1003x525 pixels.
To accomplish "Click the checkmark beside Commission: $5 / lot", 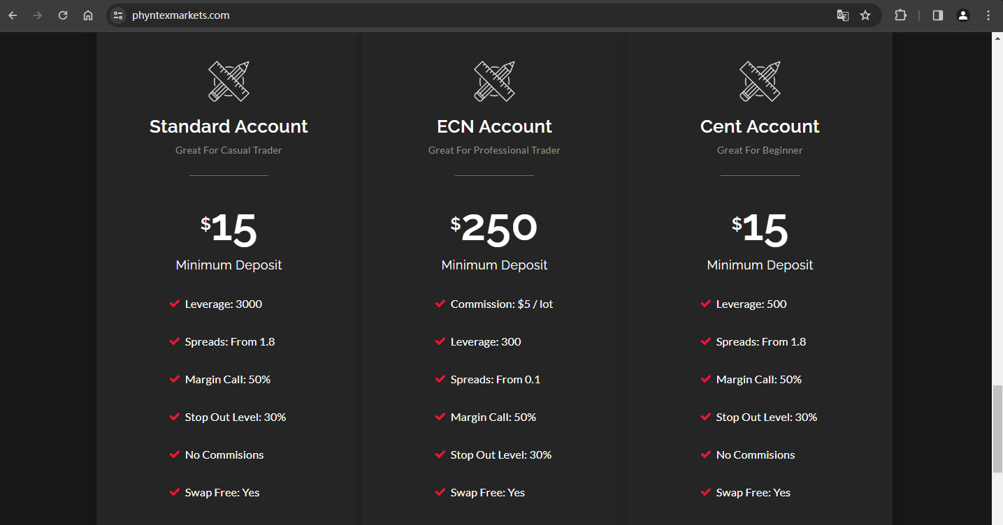I will coord(440,304).
